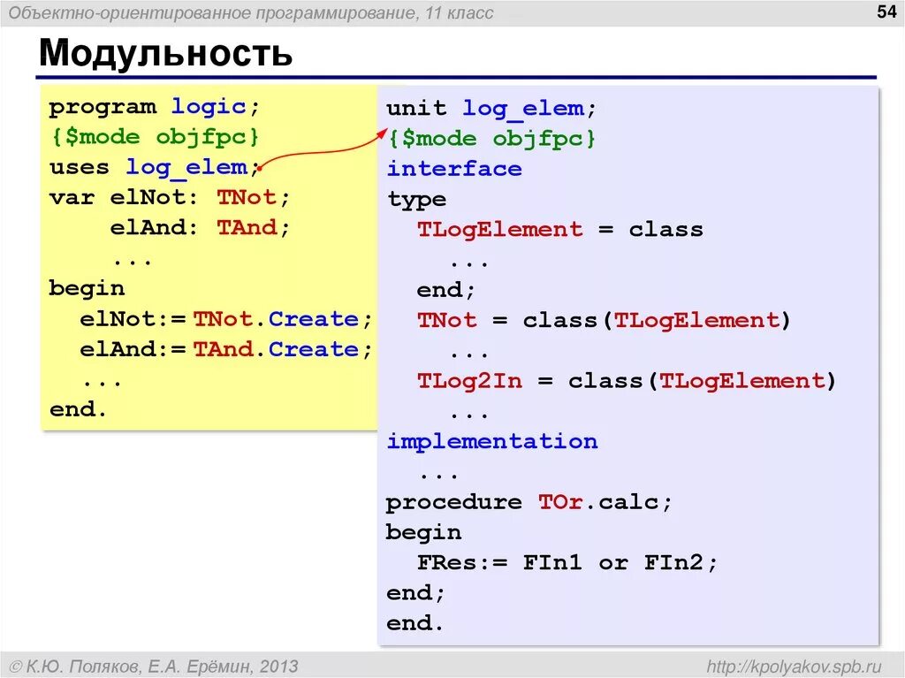Click 'end.' in the yellow program box
Image resolution: width=905 pixels, height=678 pixels.
(79, 409)
